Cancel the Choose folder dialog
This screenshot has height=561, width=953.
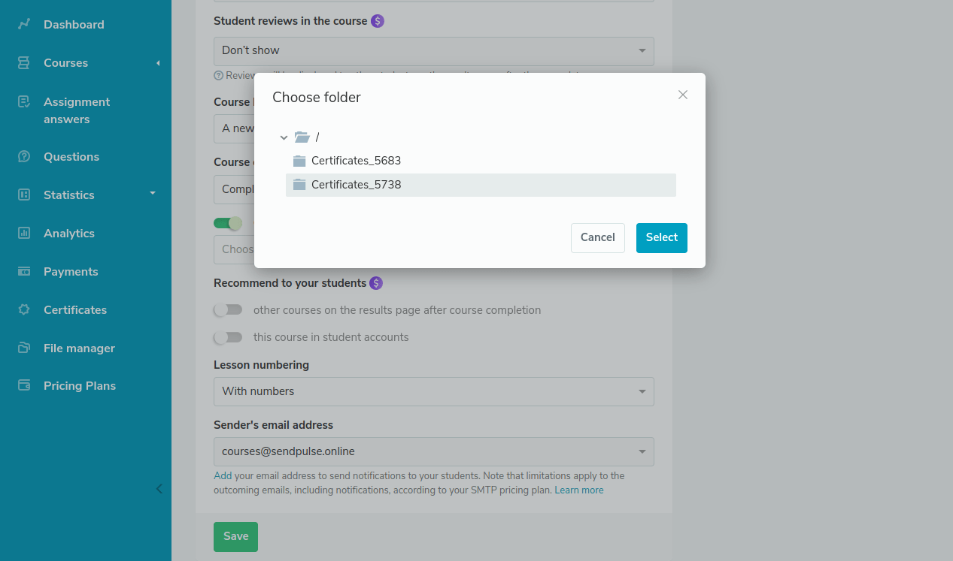point(597,237)
